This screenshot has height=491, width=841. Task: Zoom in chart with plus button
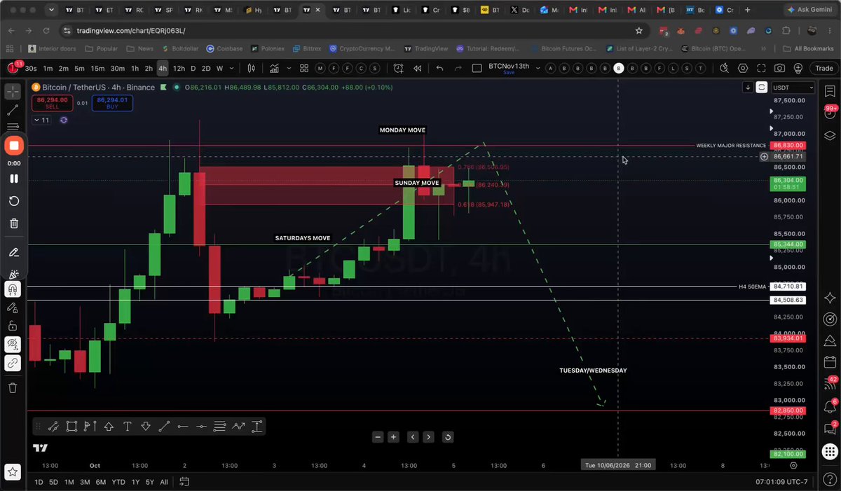394,437
